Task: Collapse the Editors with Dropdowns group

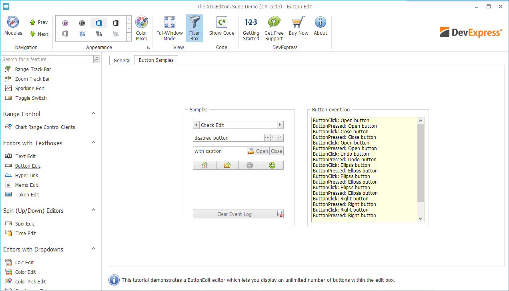Action: (x=94, y=249)
